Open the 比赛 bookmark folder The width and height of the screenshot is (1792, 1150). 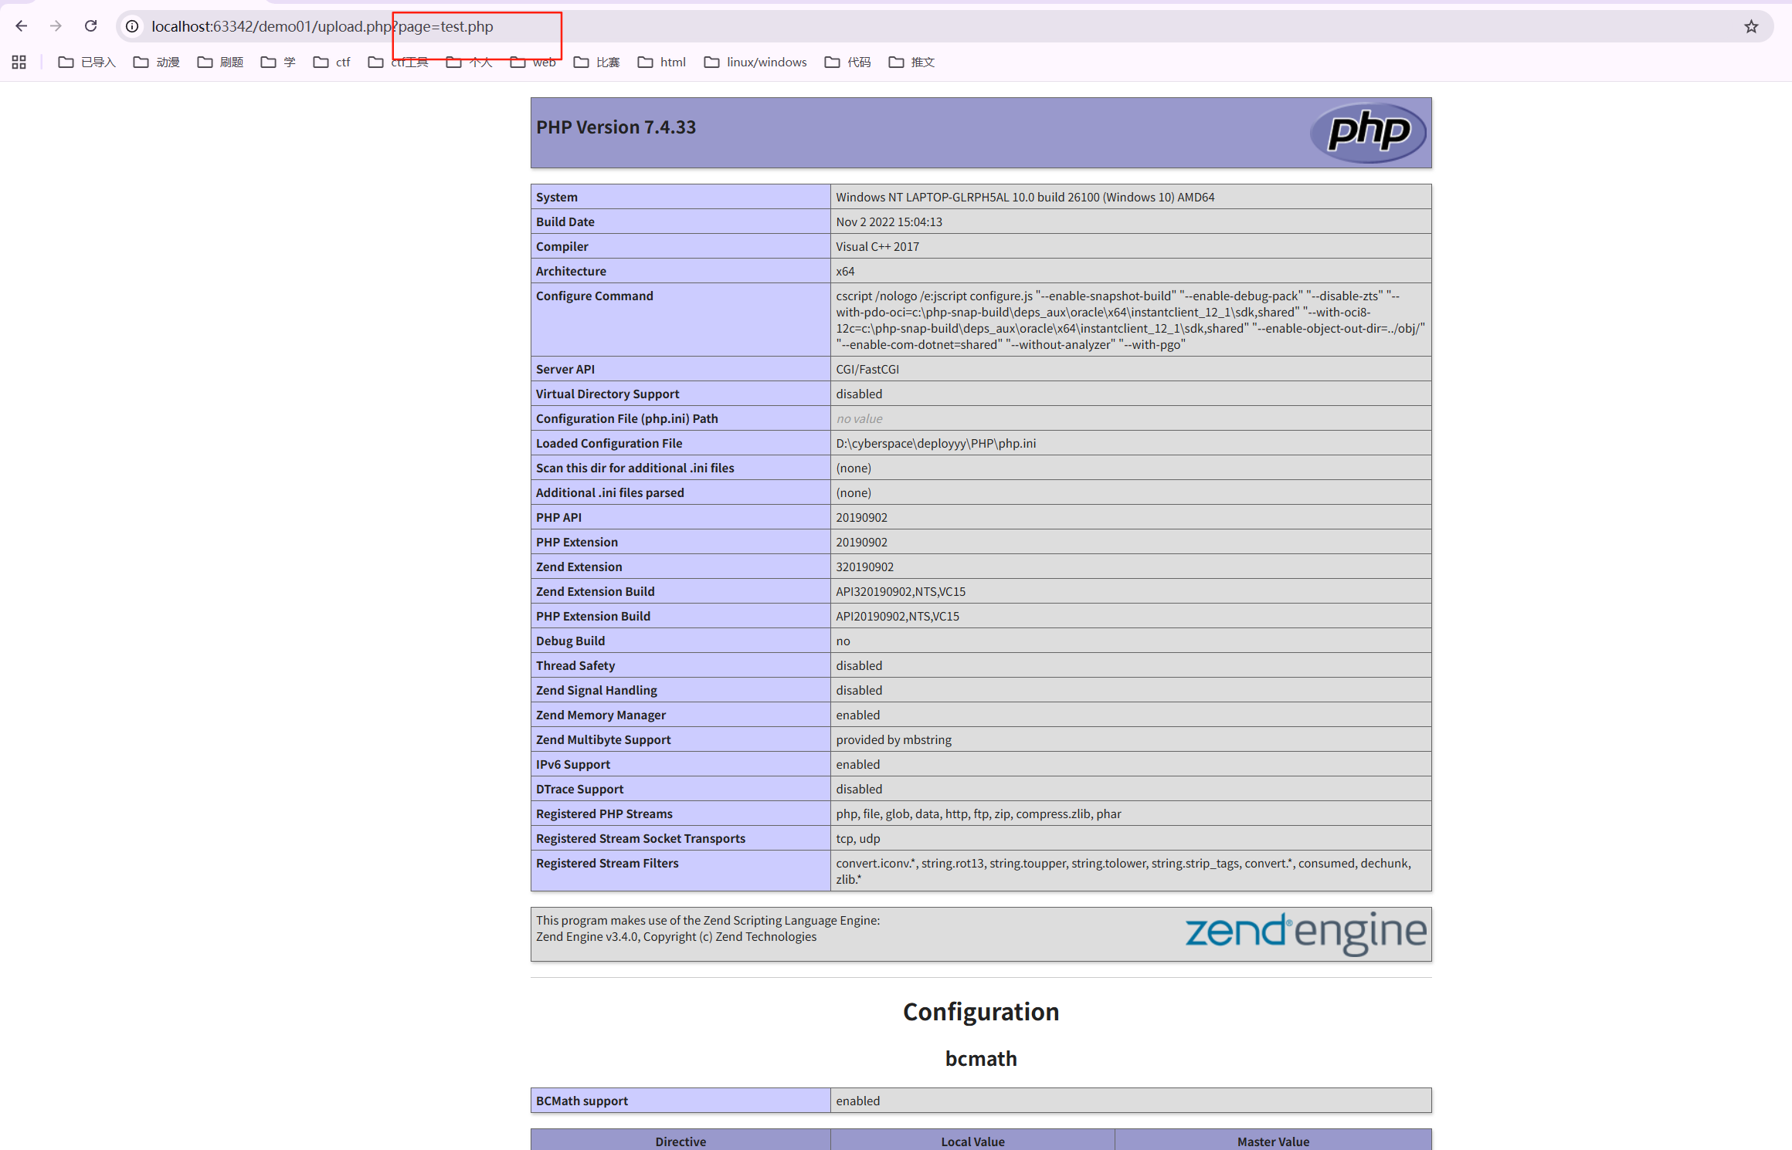coord(597,63)
